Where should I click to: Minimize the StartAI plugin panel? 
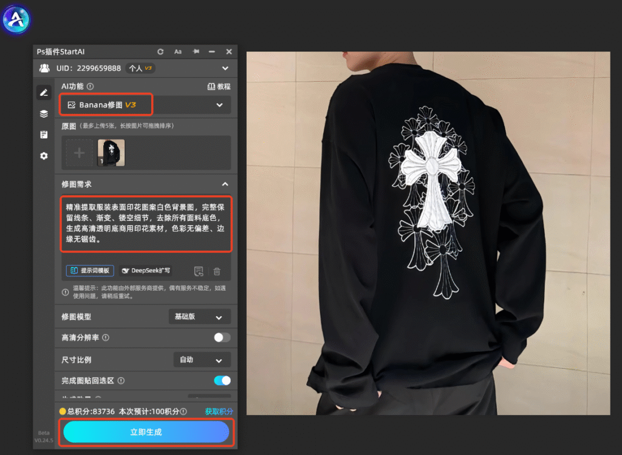click(x=212, y=52)
